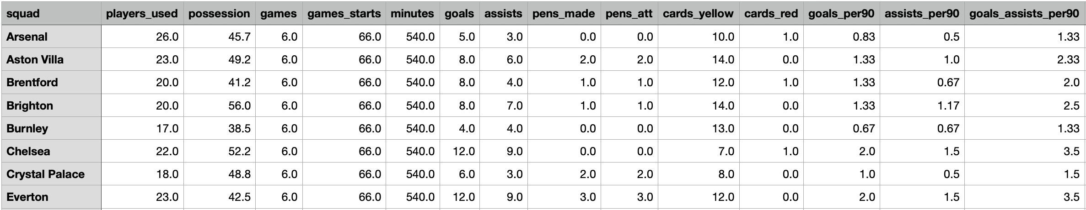Click the goals_assists_per90 column header
This screenshot has height=210, width=1086.
1025,14
